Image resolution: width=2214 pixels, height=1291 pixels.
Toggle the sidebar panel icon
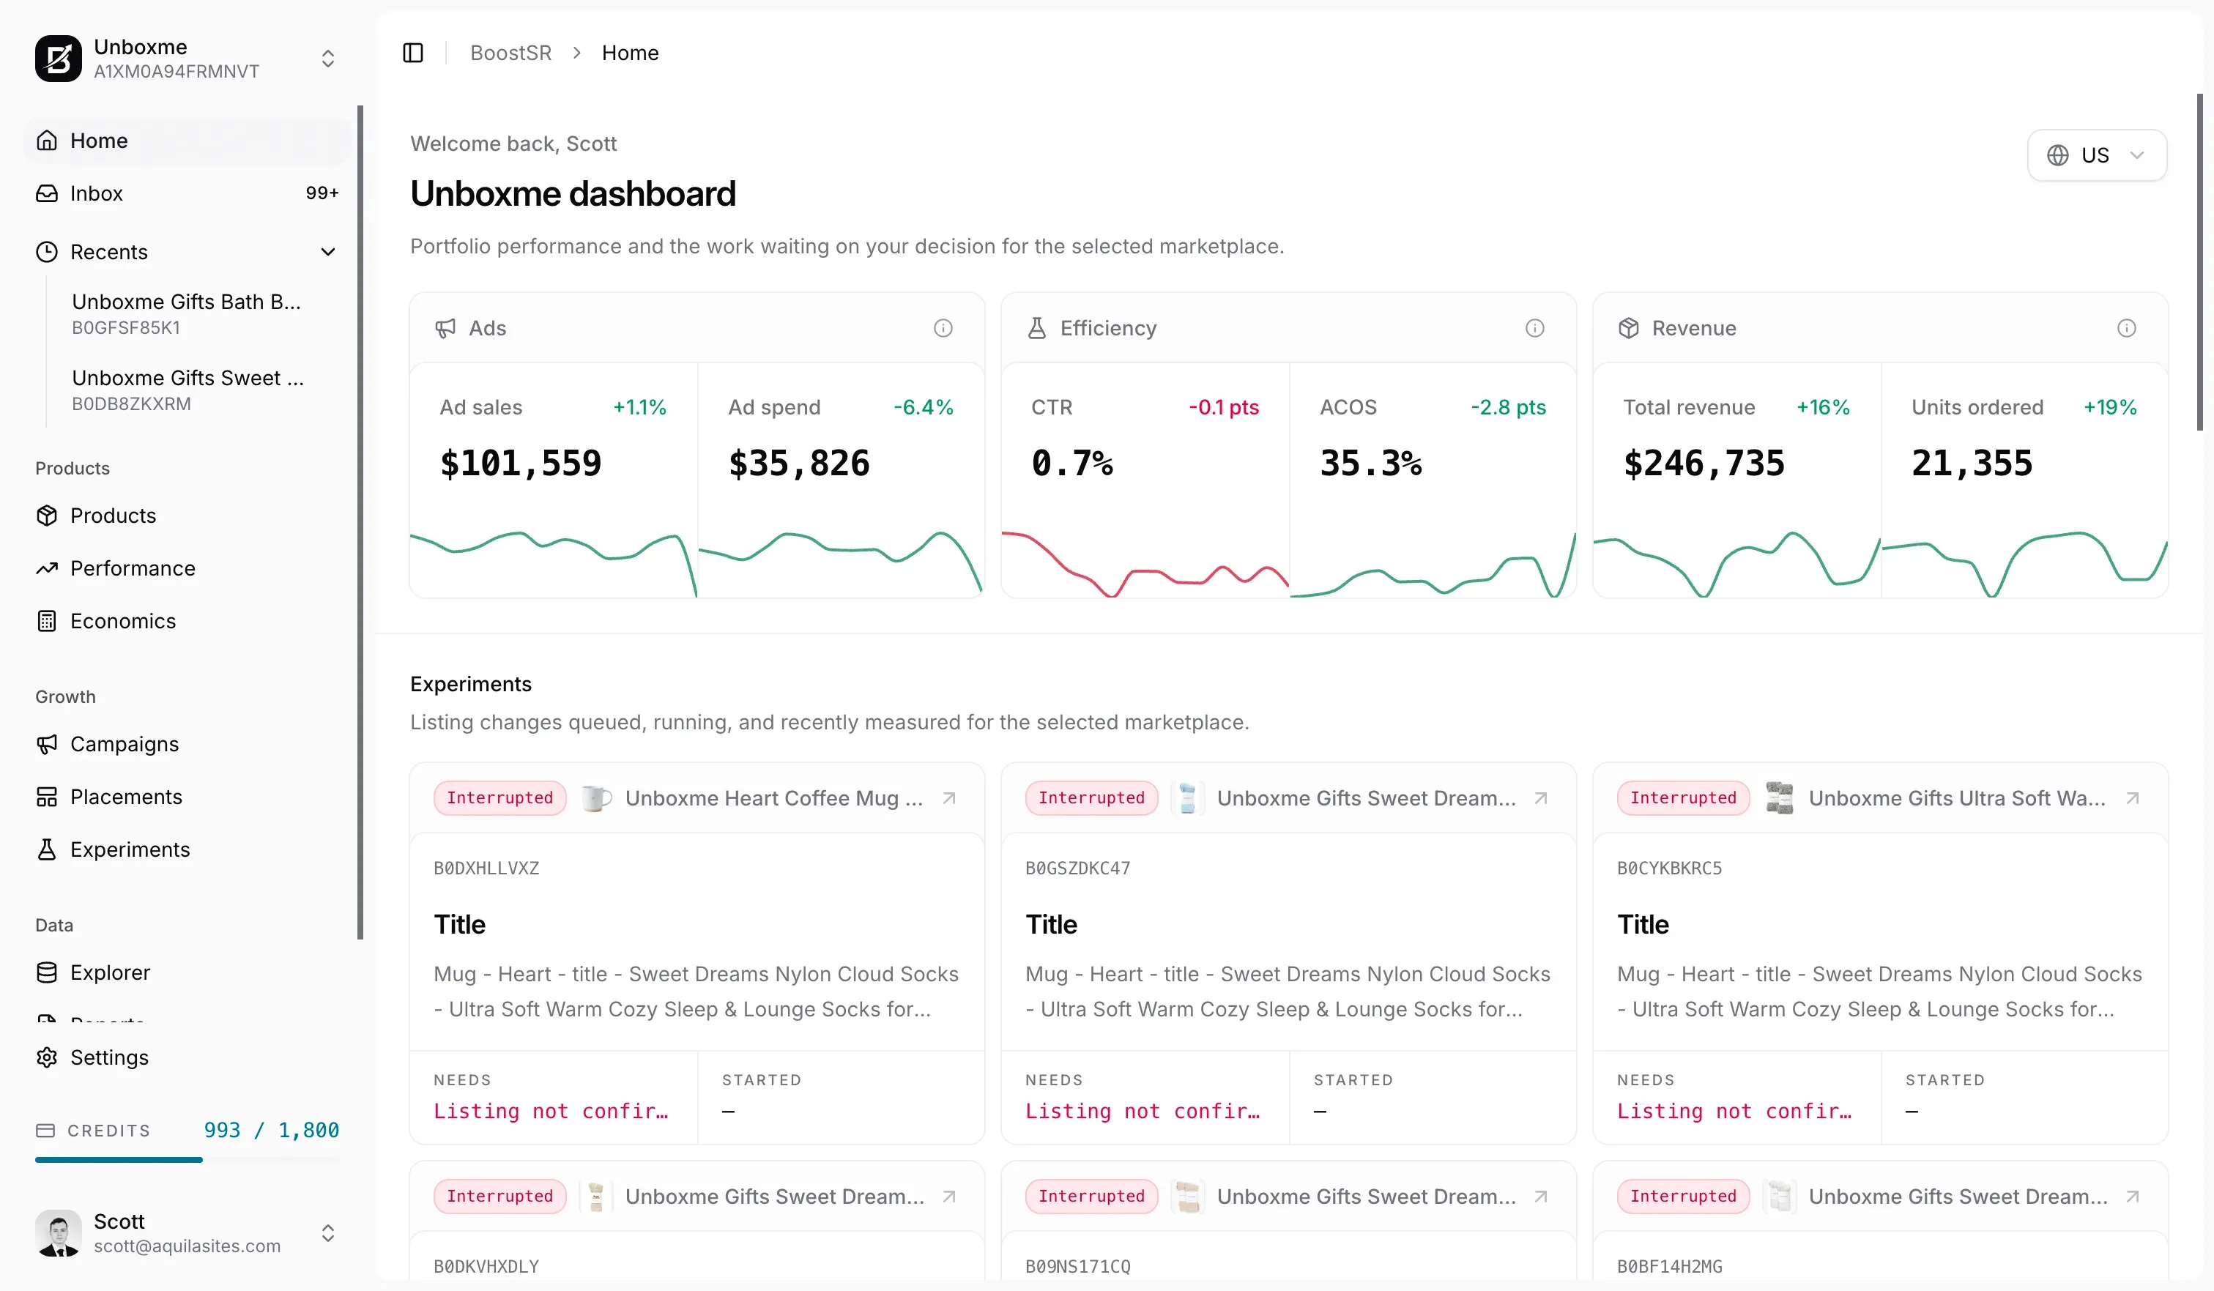[413, 53]
